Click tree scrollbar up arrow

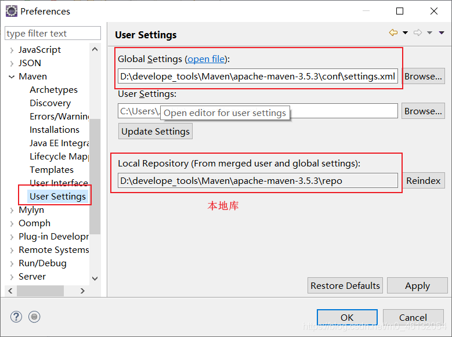point(95,49)
